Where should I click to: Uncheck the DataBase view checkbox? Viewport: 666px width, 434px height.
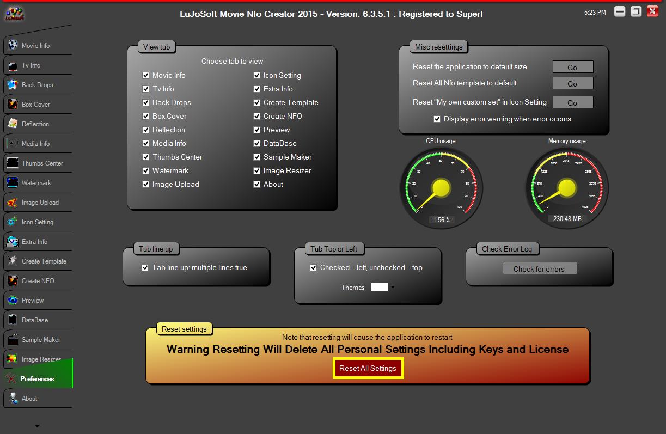coord(256,143)
